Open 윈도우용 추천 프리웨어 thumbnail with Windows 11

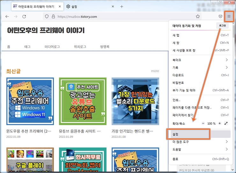(x=30, y=101)
